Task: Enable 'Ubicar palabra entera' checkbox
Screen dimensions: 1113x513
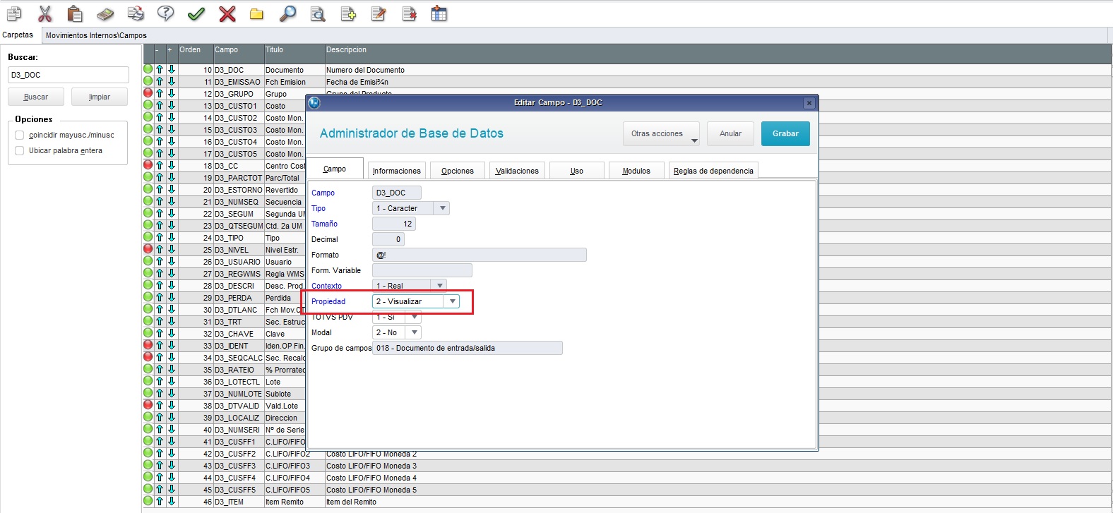Action: [x=20, y=150]
